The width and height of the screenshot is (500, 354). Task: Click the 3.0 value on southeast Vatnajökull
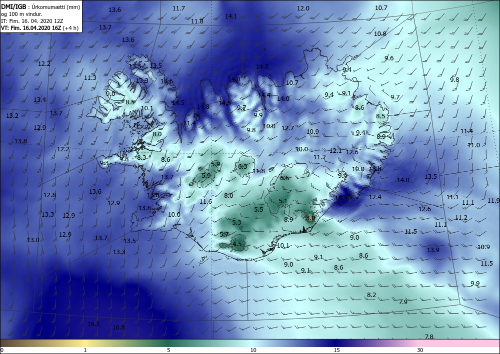[x=310, y=218]
